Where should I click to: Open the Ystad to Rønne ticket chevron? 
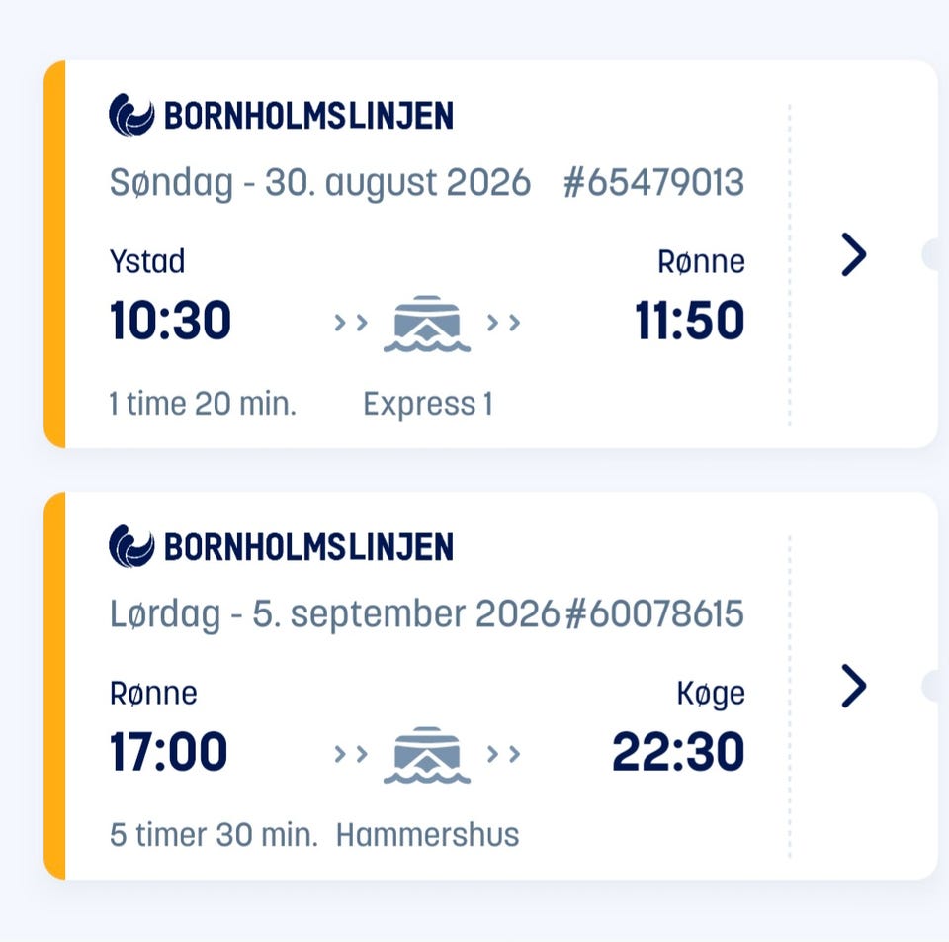pos(854,254)
